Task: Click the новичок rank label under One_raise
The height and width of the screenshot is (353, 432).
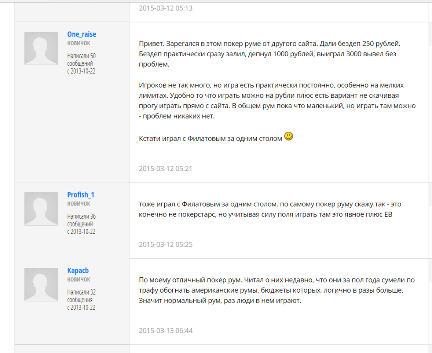Action: (78, 43)
